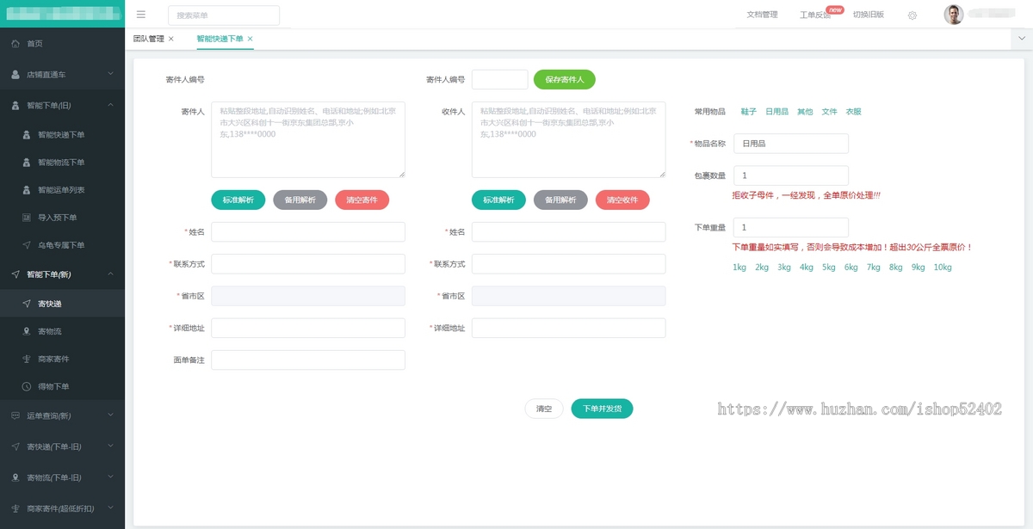Click the person icon beside 店铺直通车

15,75
